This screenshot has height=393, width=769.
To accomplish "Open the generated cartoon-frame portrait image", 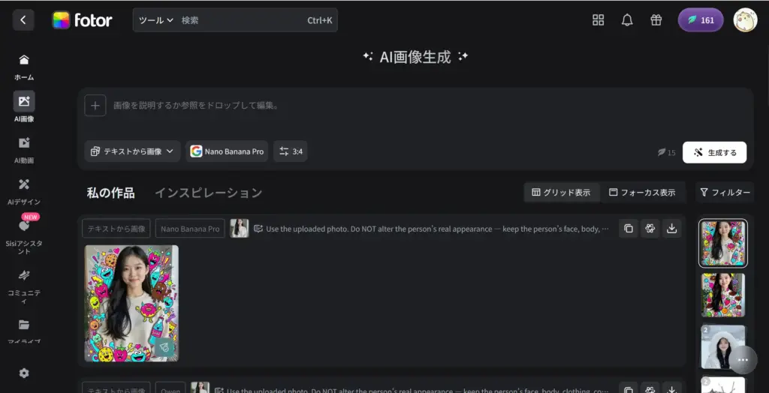I will tap(131, 303).
